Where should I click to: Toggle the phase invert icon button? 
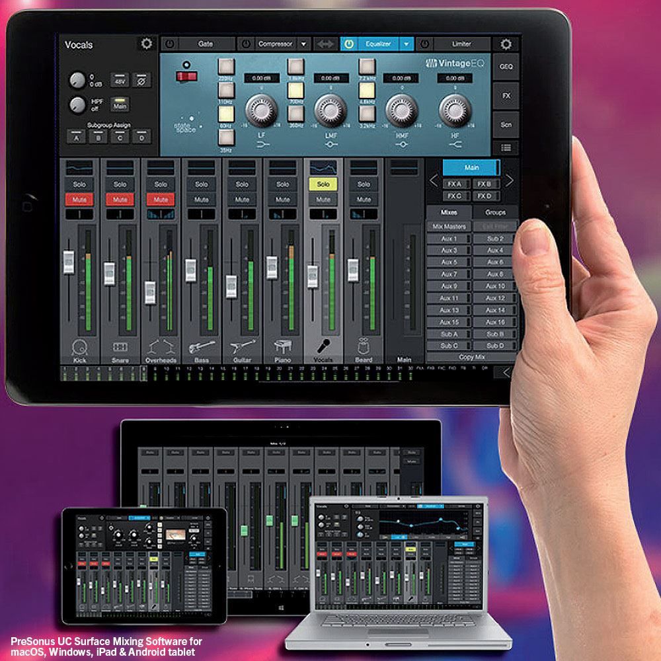[x=142, y=80]
